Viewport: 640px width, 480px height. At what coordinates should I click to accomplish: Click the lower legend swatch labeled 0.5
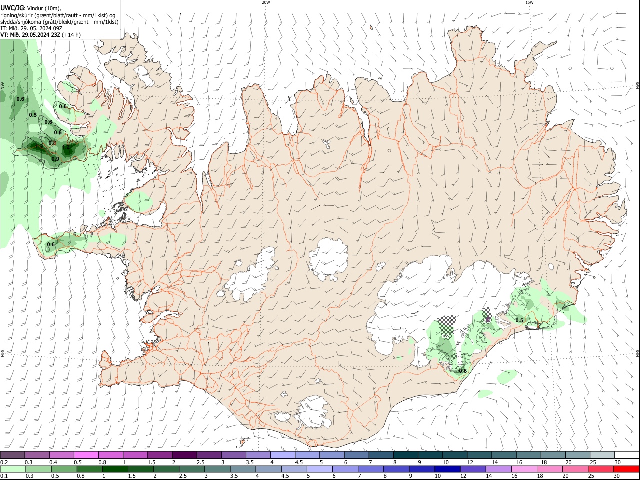[64, 469]
